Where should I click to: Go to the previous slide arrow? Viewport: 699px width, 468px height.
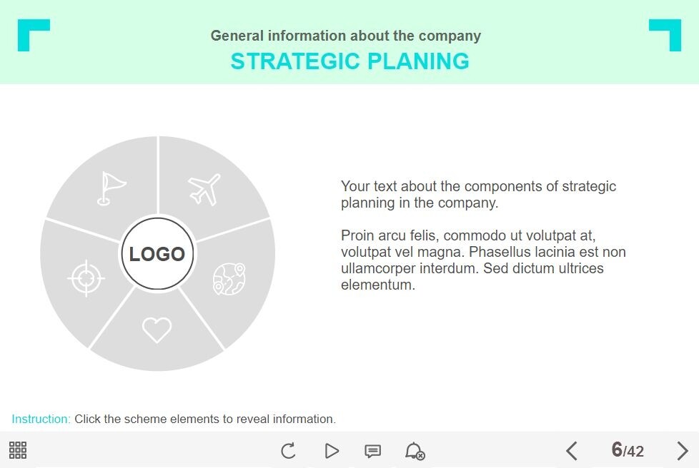(571, 451)
